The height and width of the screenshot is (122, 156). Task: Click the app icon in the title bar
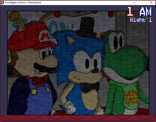(2, 3)
